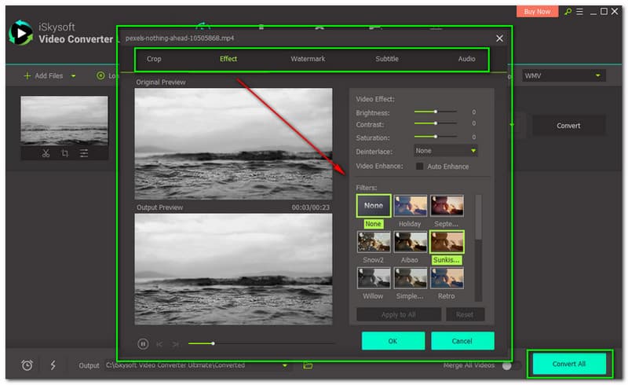Select the Holiday filter thumbnail
628x385 pixels.
pos(409,206)
